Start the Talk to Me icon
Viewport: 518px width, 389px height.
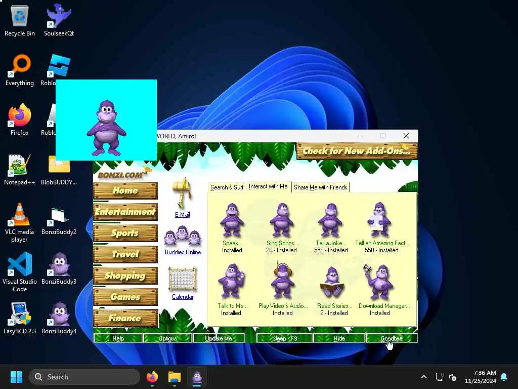coord(231,281)
